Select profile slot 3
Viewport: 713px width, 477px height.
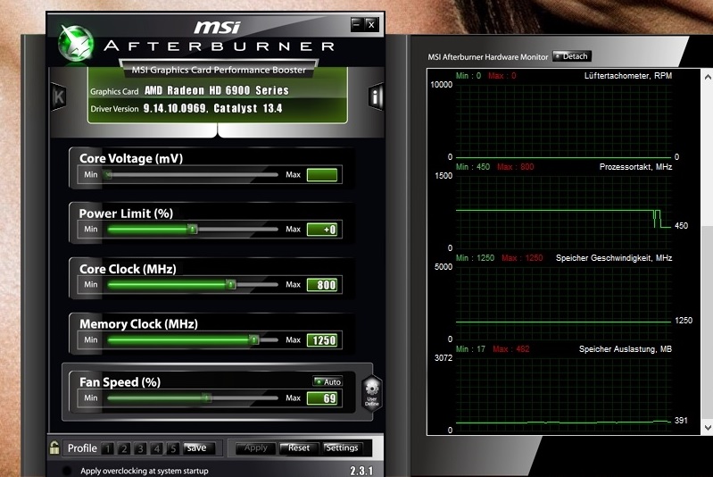(140, 448)
